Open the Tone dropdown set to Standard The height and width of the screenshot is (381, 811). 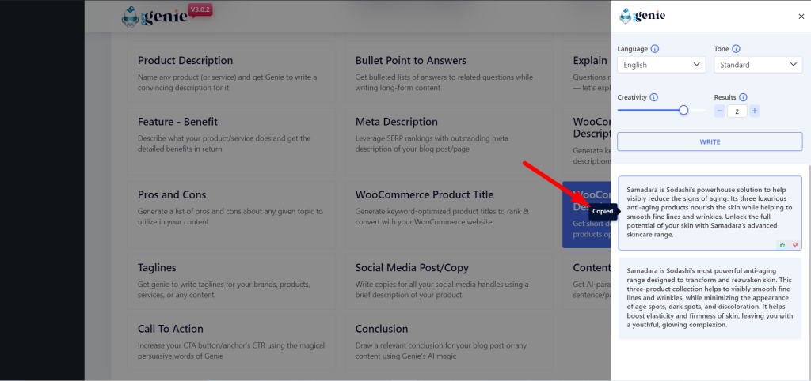point(758,65)
